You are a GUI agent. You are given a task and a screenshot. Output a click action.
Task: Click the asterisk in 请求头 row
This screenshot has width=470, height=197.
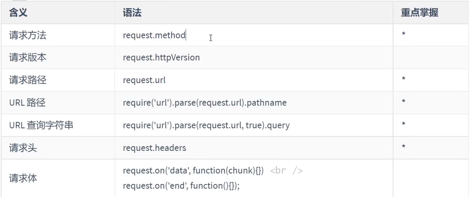click(403, 147)
